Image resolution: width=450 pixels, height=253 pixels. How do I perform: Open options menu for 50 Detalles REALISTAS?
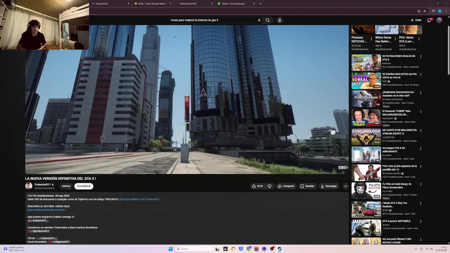pos(420,74)
